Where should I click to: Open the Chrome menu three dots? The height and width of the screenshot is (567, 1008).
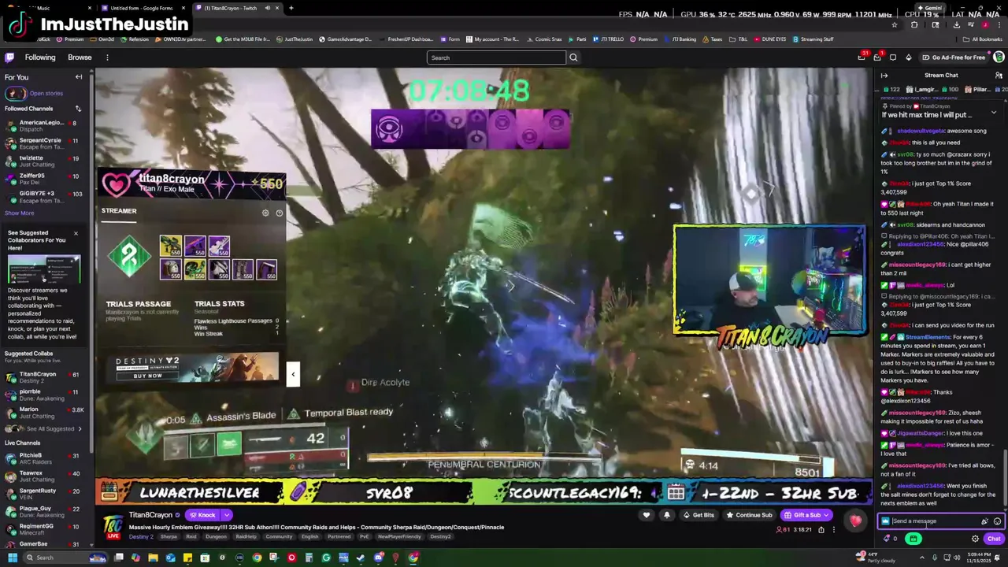(x=999, y=24)
